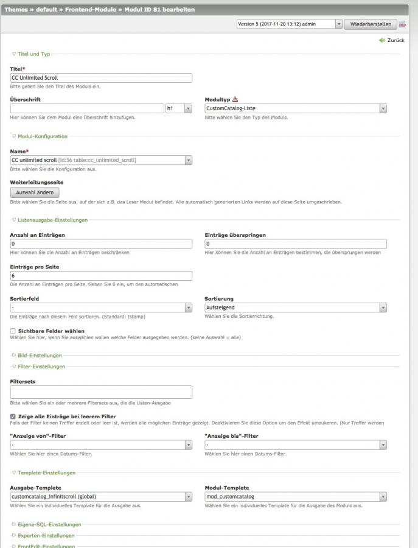Image resolution: width=418 pixels, height=548 pixels.
Task: Expand the Experten-Einstellungen section
Action: pyautogui.click(x=43, y=535)
